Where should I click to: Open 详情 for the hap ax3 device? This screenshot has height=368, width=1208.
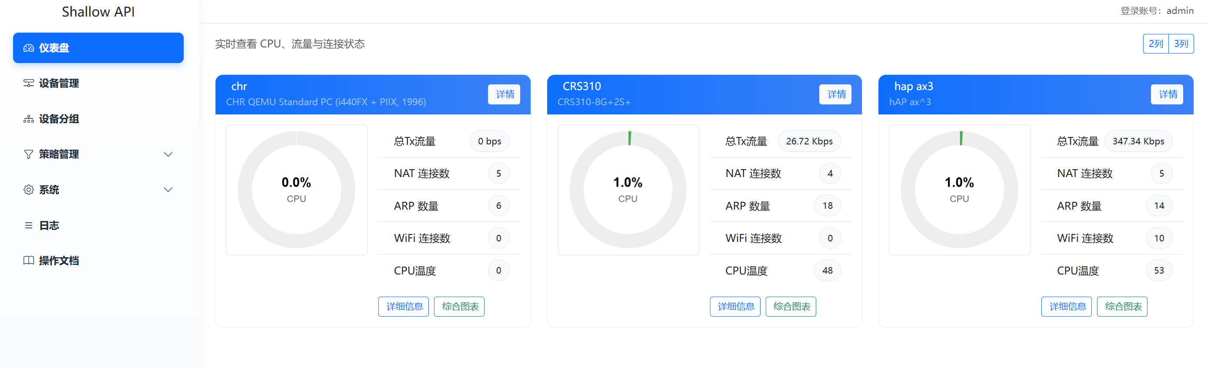(x=1167, y=94)
